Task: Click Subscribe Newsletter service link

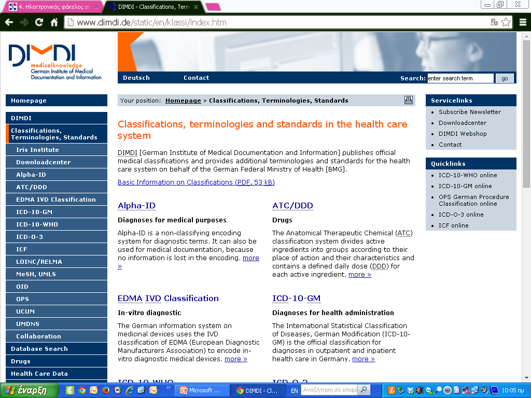Action: coord(470,112)
